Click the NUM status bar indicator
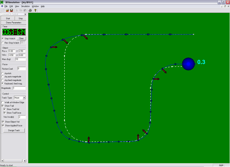The width and height of the screenshot is (230, 167). click(221, 166)
